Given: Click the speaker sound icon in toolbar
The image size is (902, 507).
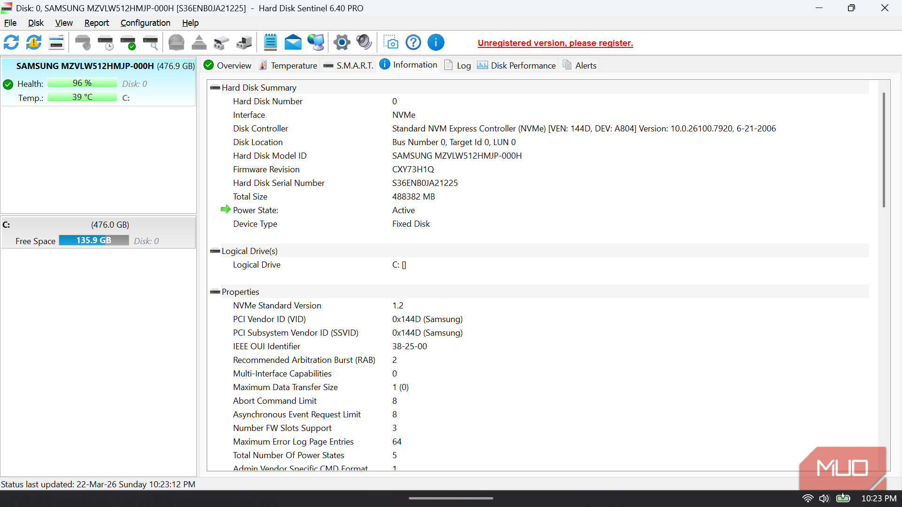Looking at the screenshot, I should coord(364,43).
